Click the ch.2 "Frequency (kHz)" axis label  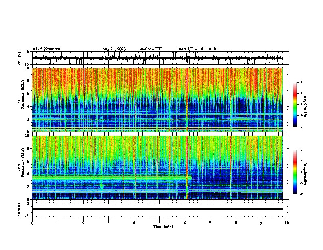23,163
